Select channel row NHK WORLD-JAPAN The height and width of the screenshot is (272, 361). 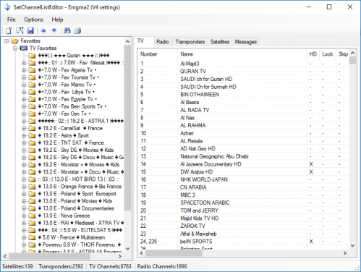click(x=244, y=179)
